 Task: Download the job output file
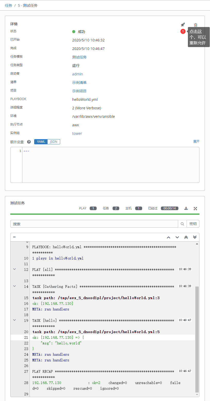186,208
